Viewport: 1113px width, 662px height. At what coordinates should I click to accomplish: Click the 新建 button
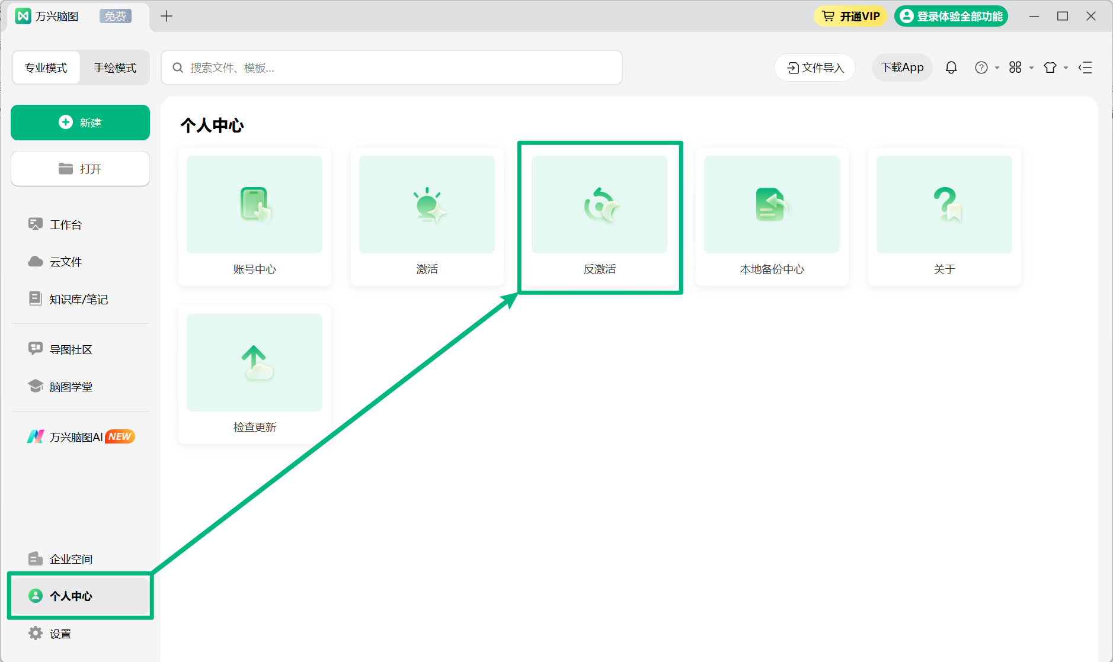pos(81,123)
